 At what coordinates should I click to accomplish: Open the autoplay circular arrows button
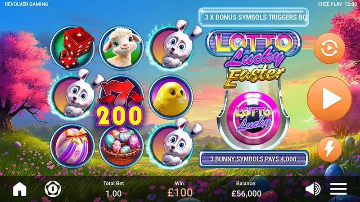pos(329,48)
